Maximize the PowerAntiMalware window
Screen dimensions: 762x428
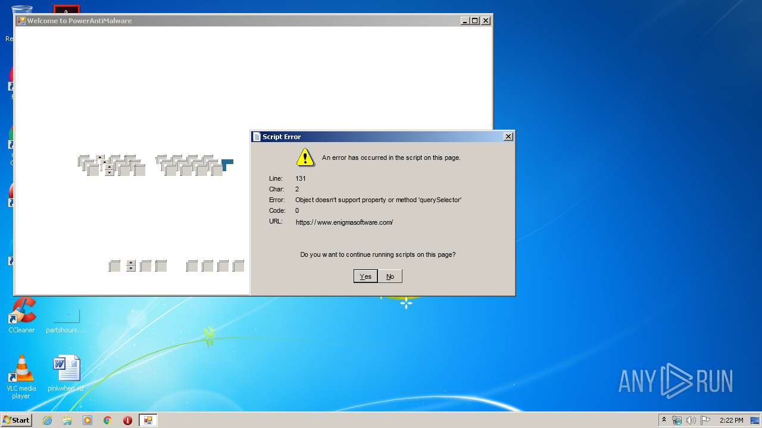pyautogui.click(x=475, y=21)
